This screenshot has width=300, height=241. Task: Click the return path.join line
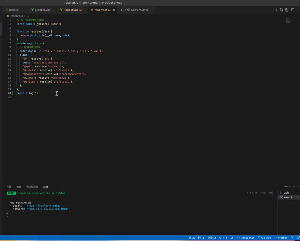(x=45, y=35)
